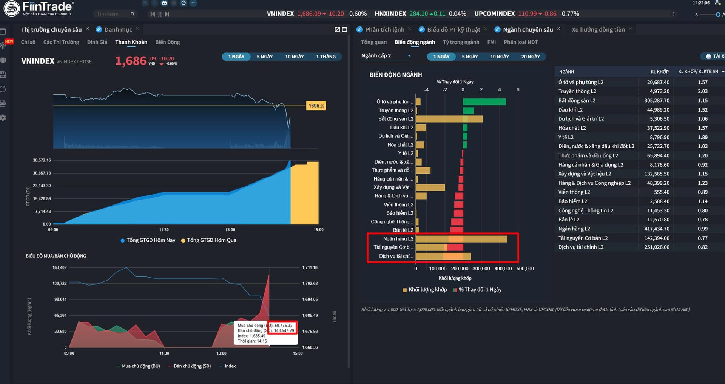Sort by KL KHỚP/KLKTB 5N column arrow

click(x=723, y=72)
